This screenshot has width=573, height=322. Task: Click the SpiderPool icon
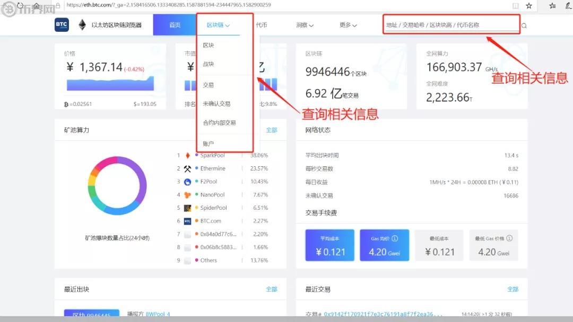point(187,208)
